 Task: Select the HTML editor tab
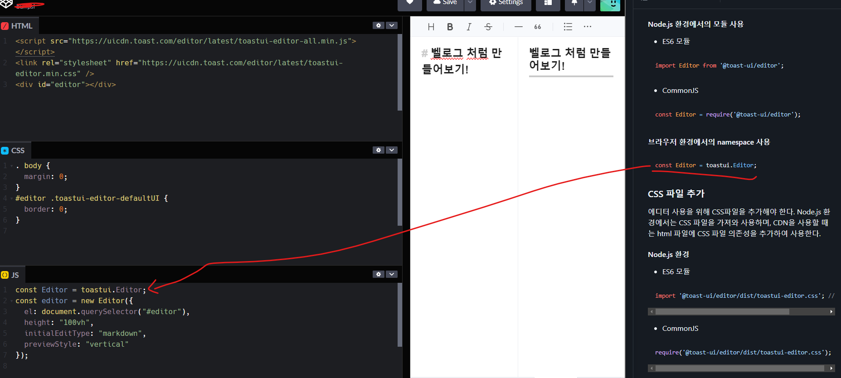pos(19,26)
